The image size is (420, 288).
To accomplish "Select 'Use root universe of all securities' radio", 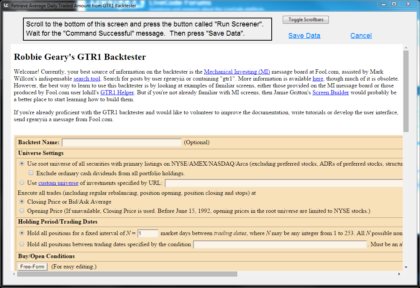I will click(x=22, y=164).
